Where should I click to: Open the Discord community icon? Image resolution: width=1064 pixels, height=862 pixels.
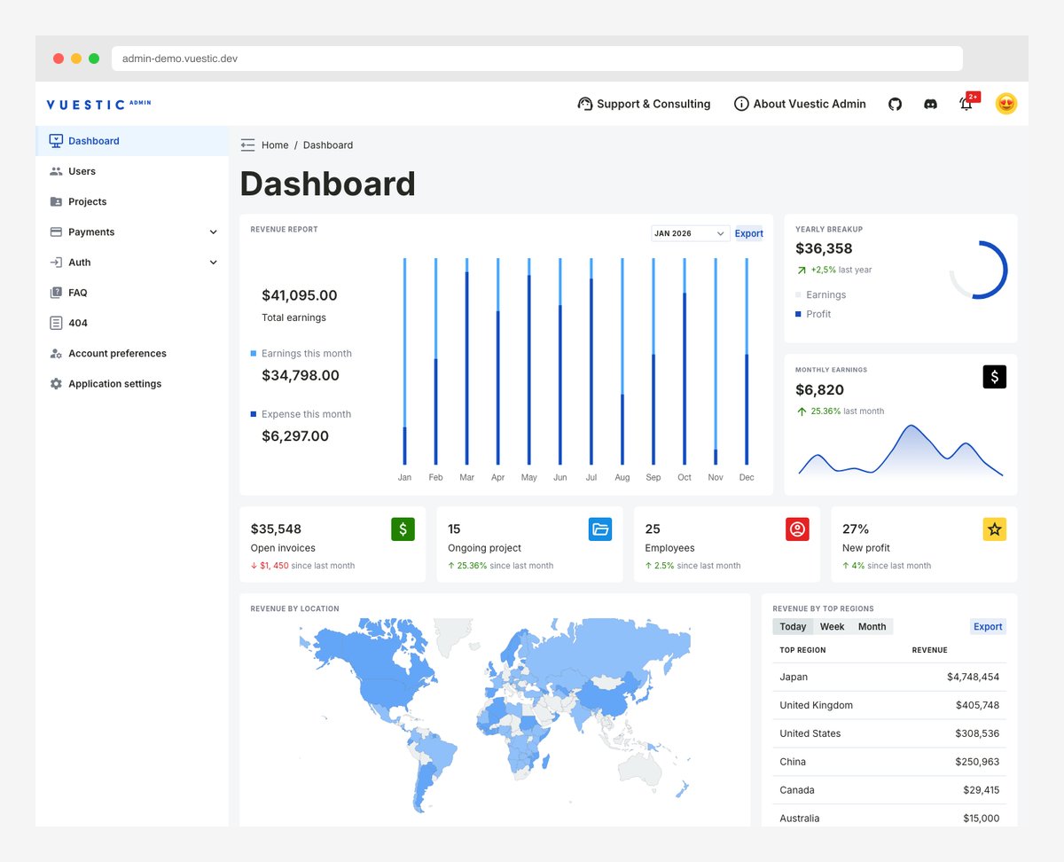click(x=929, y=104)
